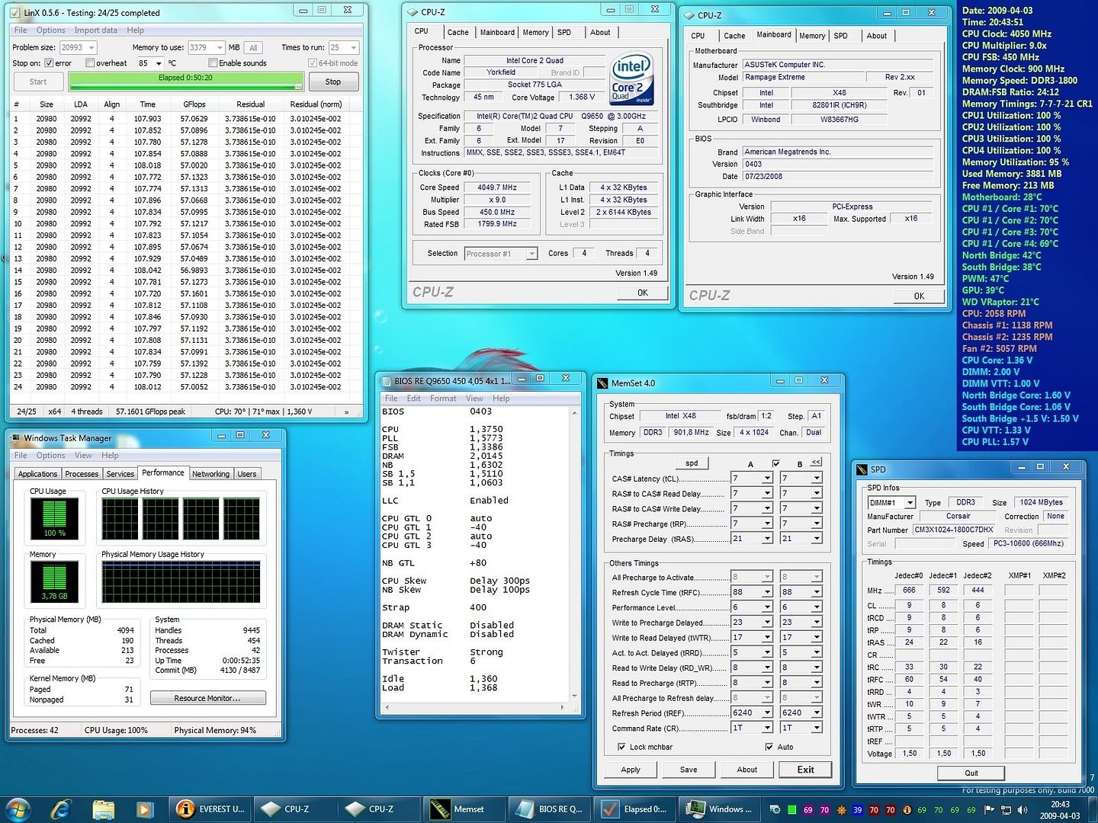
Task: Click the system tray clock
Action: click(1060, 810)
